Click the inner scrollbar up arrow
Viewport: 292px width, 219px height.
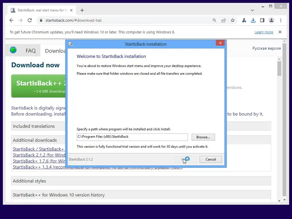[x=279, y=59]
